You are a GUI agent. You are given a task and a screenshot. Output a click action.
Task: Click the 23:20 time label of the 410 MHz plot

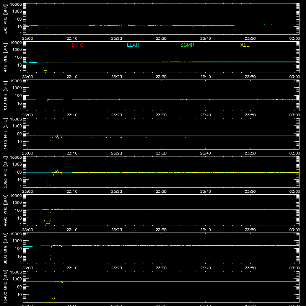click(117, 77)
